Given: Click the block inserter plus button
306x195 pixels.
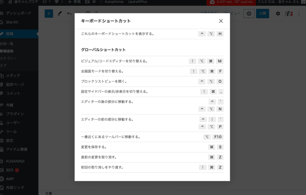Looking at the screenshot, I should point(49,14).
